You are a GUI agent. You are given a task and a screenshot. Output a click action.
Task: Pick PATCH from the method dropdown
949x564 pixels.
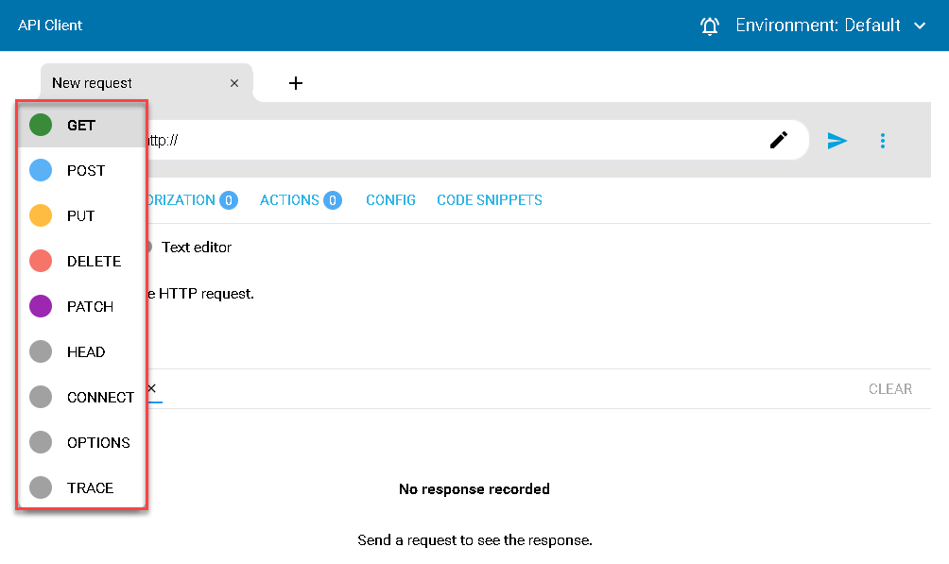click(81, 306)
